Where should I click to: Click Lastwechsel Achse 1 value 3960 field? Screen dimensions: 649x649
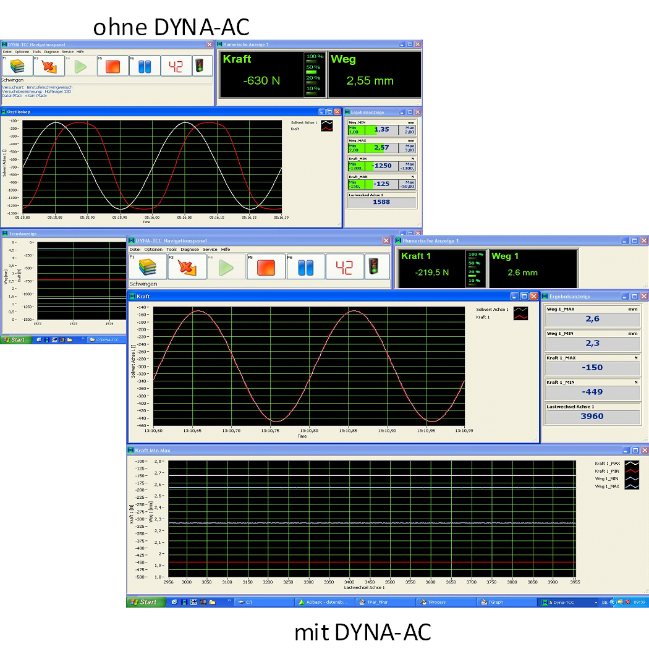pyautogui.click(x=592, y=417)
